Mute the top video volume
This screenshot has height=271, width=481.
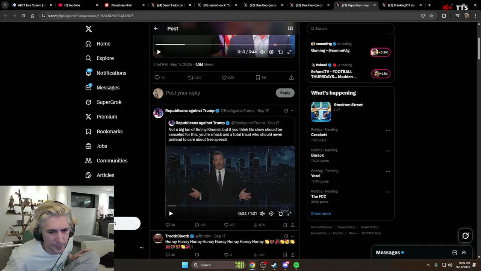262,52
